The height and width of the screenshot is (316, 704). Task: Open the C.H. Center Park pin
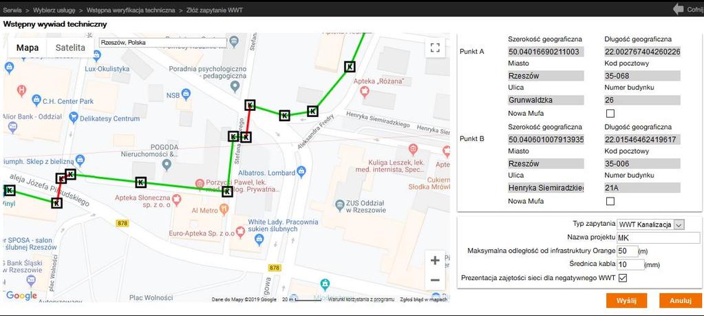click(x=36, y=100)
